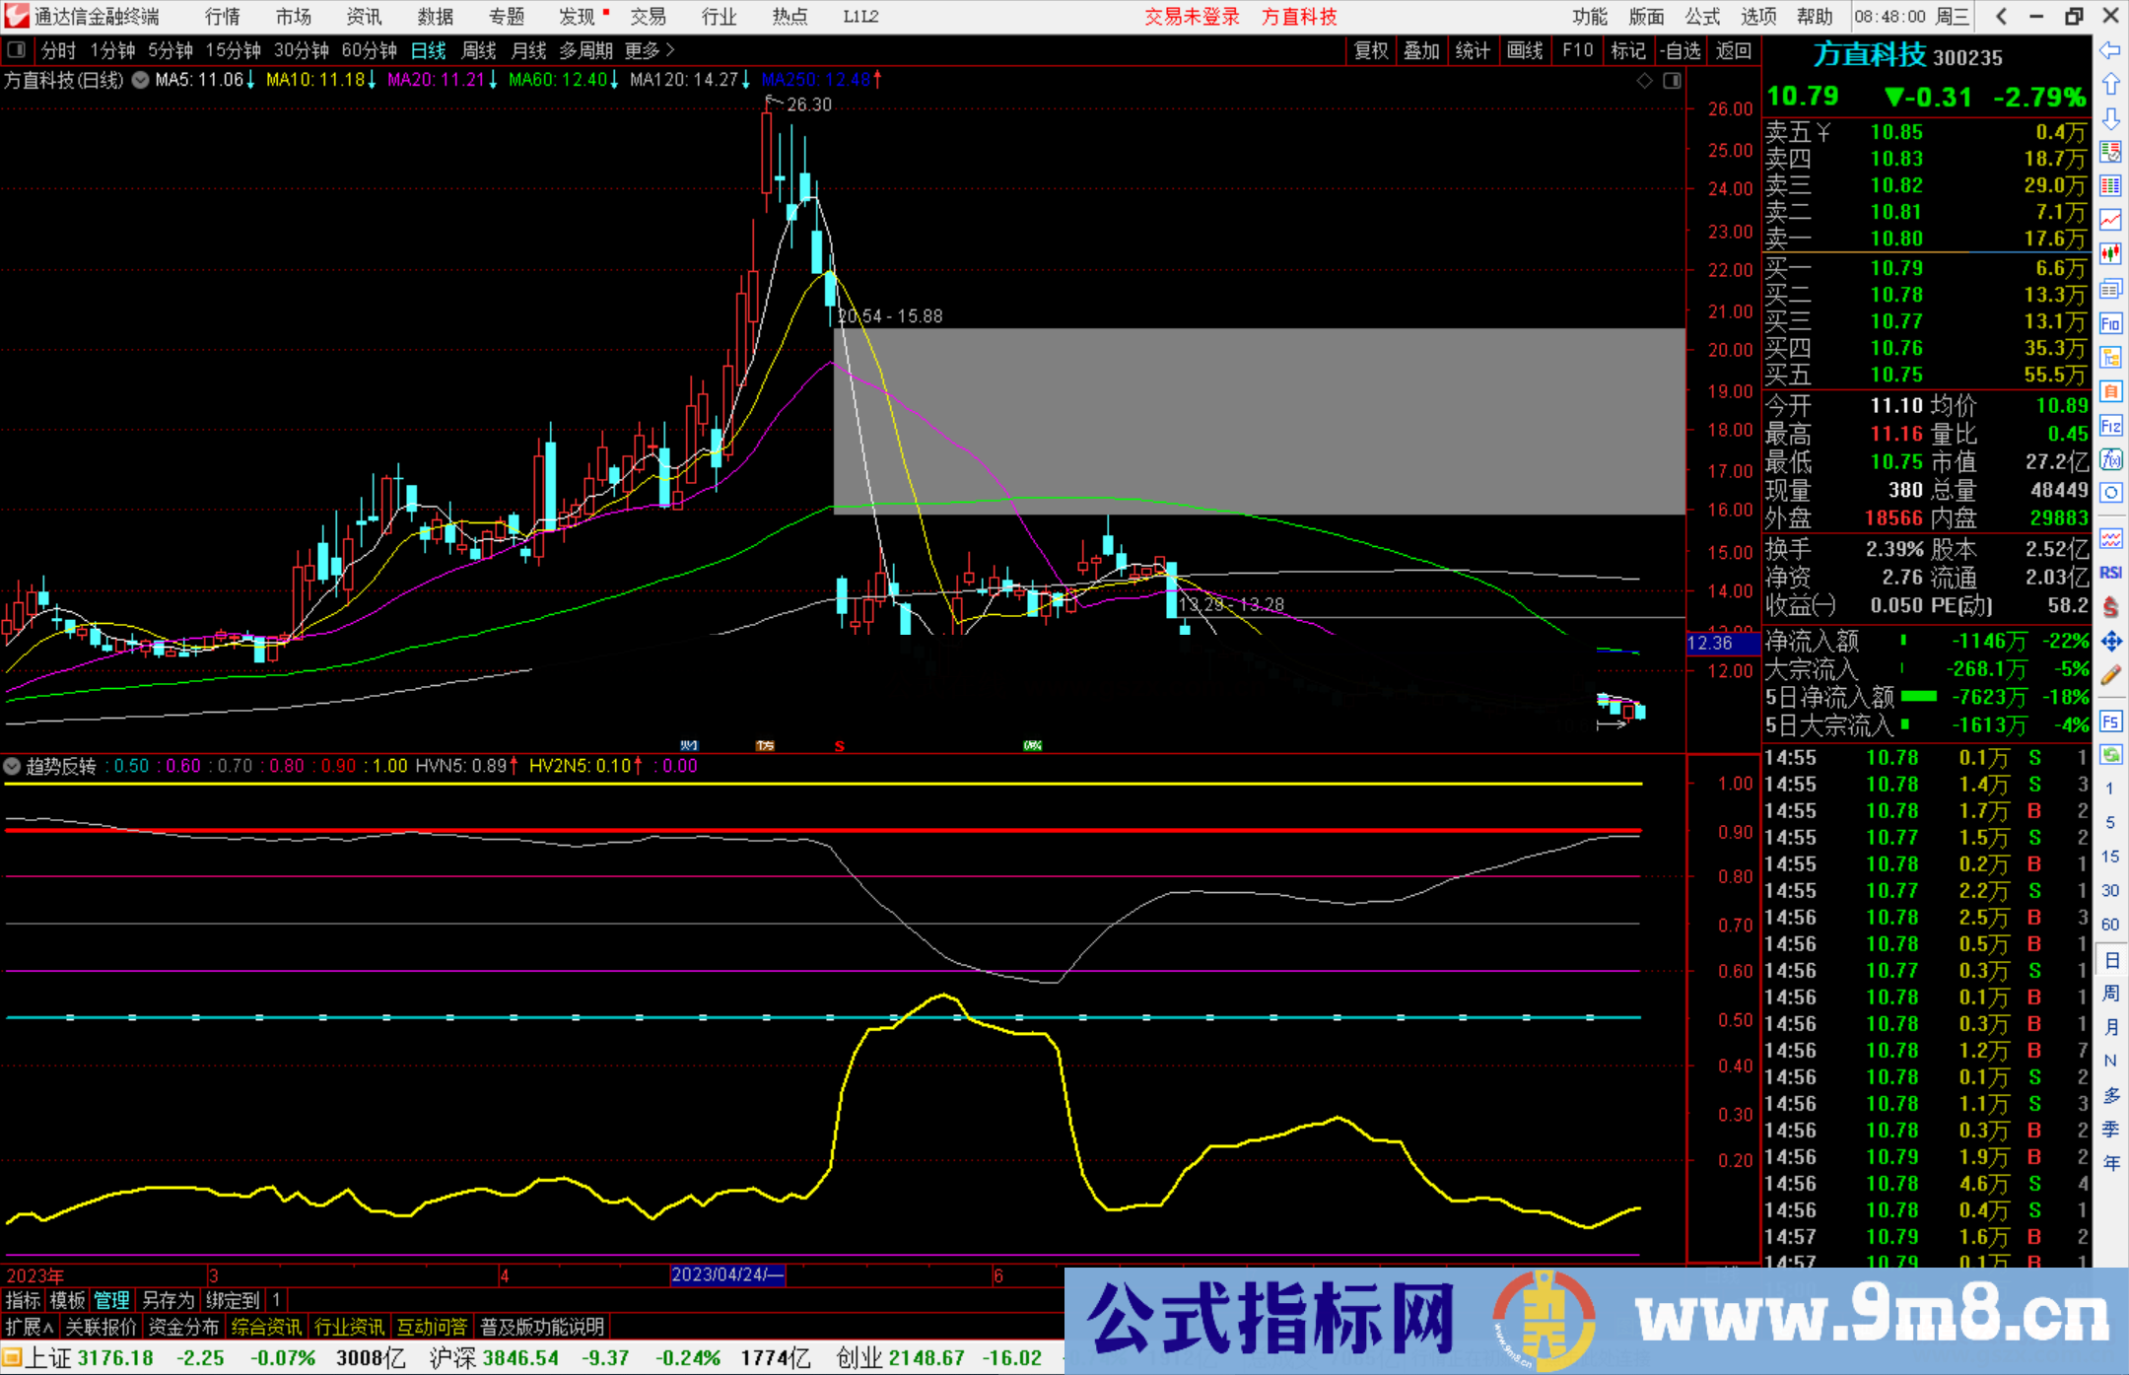Click the 返回 button in top toolbar
The image size is (2129, 1375).
pos(1733,50)
